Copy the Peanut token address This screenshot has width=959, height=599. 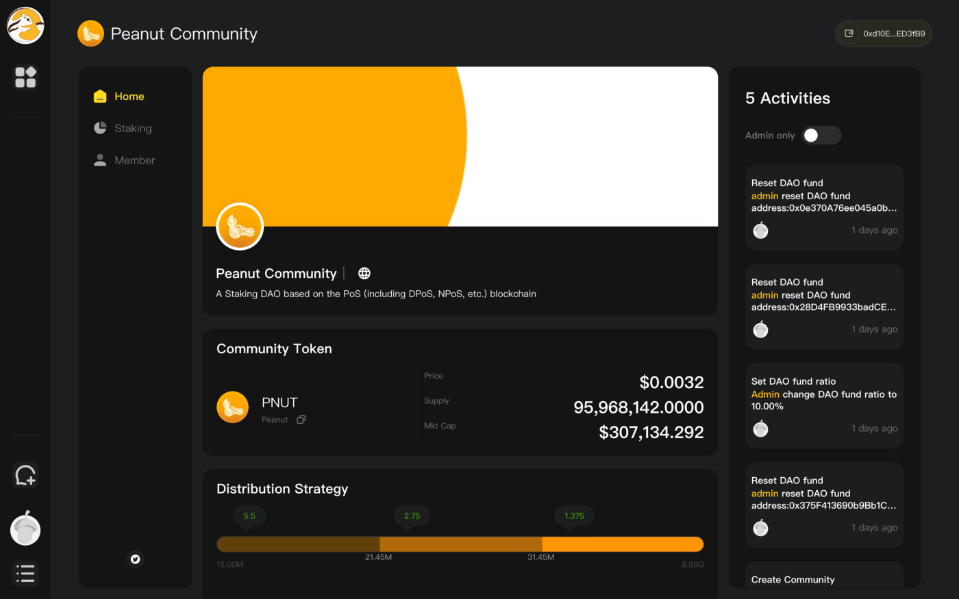click(x=301, y=420)
